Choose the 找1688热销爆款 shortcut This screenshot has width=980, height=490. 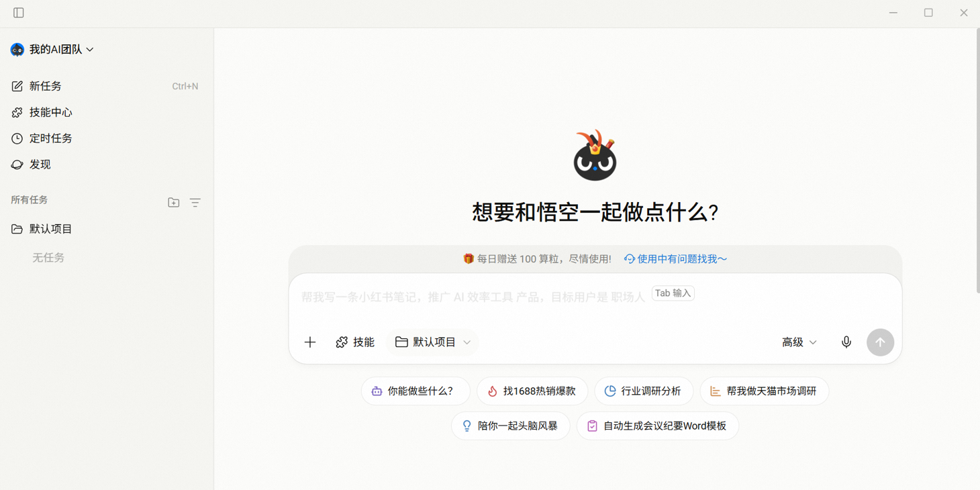tap(532, 391)
